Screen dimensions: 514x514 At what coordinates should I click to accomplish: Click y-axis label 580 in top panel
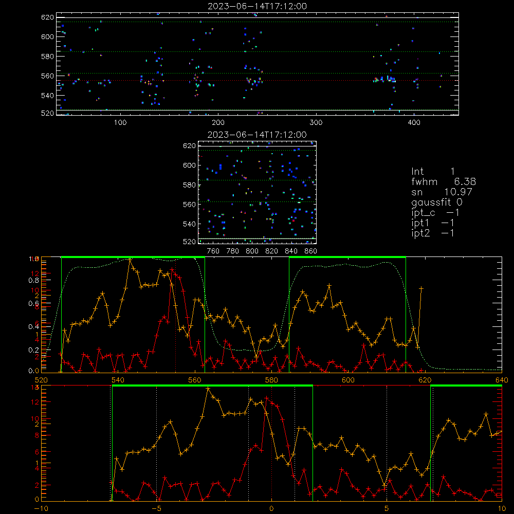47,57
